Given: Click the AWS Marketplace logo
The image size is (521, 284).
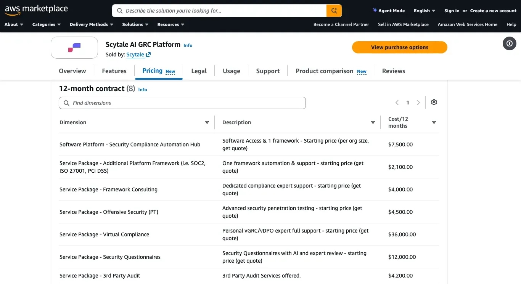Looking at the screenshot, I should 36,10.
